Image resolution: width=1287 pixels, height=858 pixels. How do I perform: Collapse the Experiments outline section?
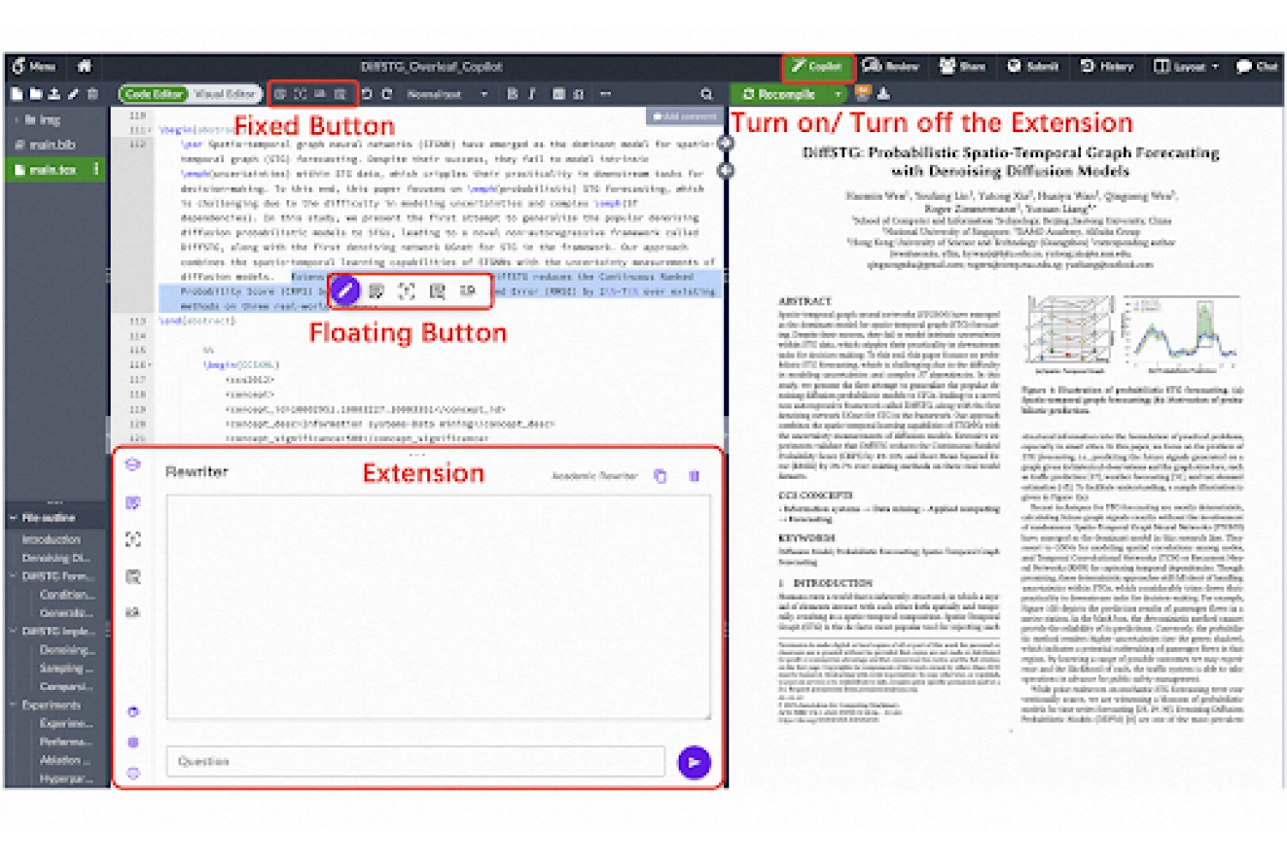pos(14,704)
